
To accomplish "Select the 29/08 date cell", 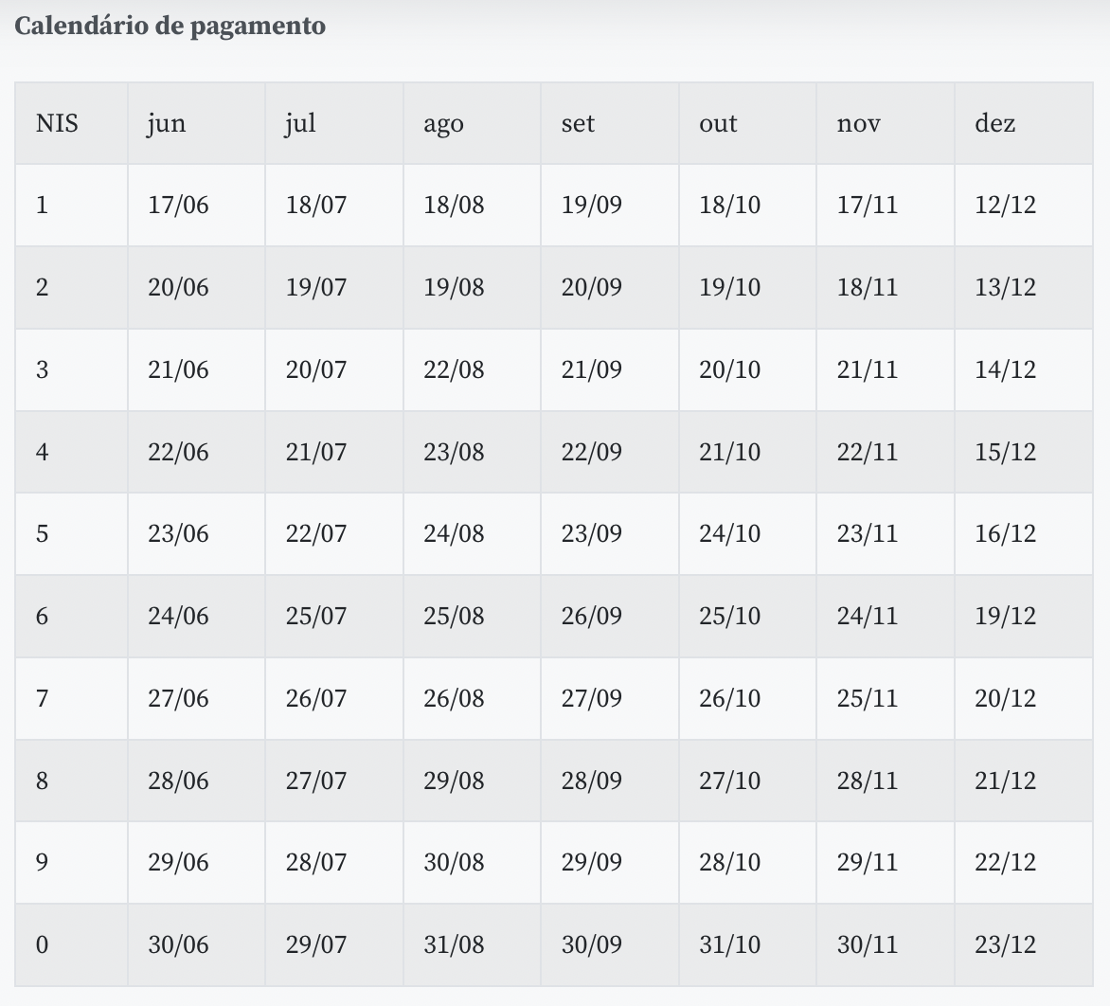I will [454, 781].
